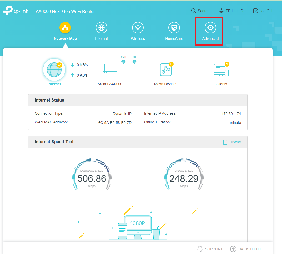The image size is (282, 254).
Task: Click the Log Out door icon
Action: pos(255,11)
